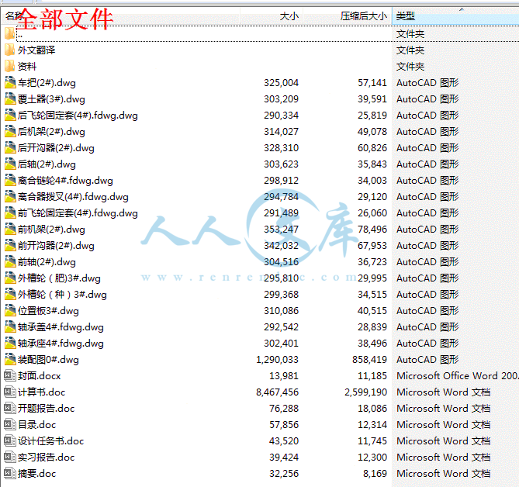Select the folder name 资料

[x=27, y=67]
